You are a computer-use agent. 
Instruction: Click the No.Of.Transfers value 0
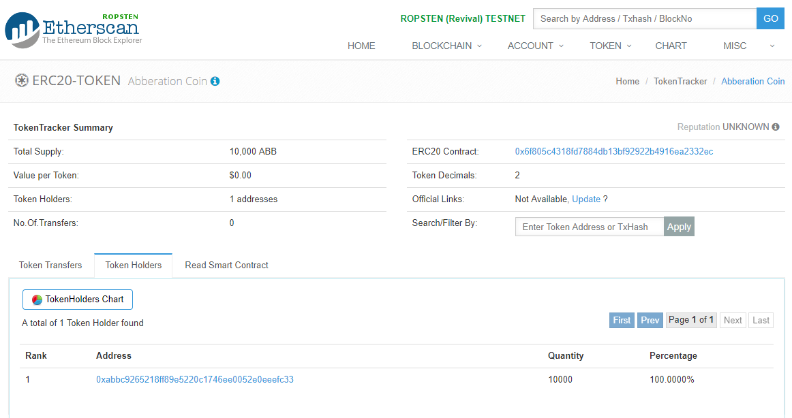point(232,223)
